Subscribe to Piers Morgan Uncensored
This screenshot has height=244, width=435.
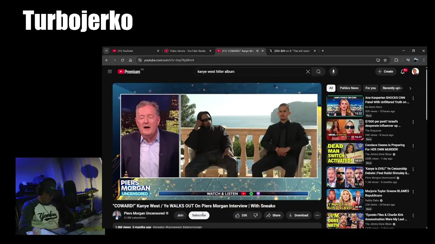[199, 215]
